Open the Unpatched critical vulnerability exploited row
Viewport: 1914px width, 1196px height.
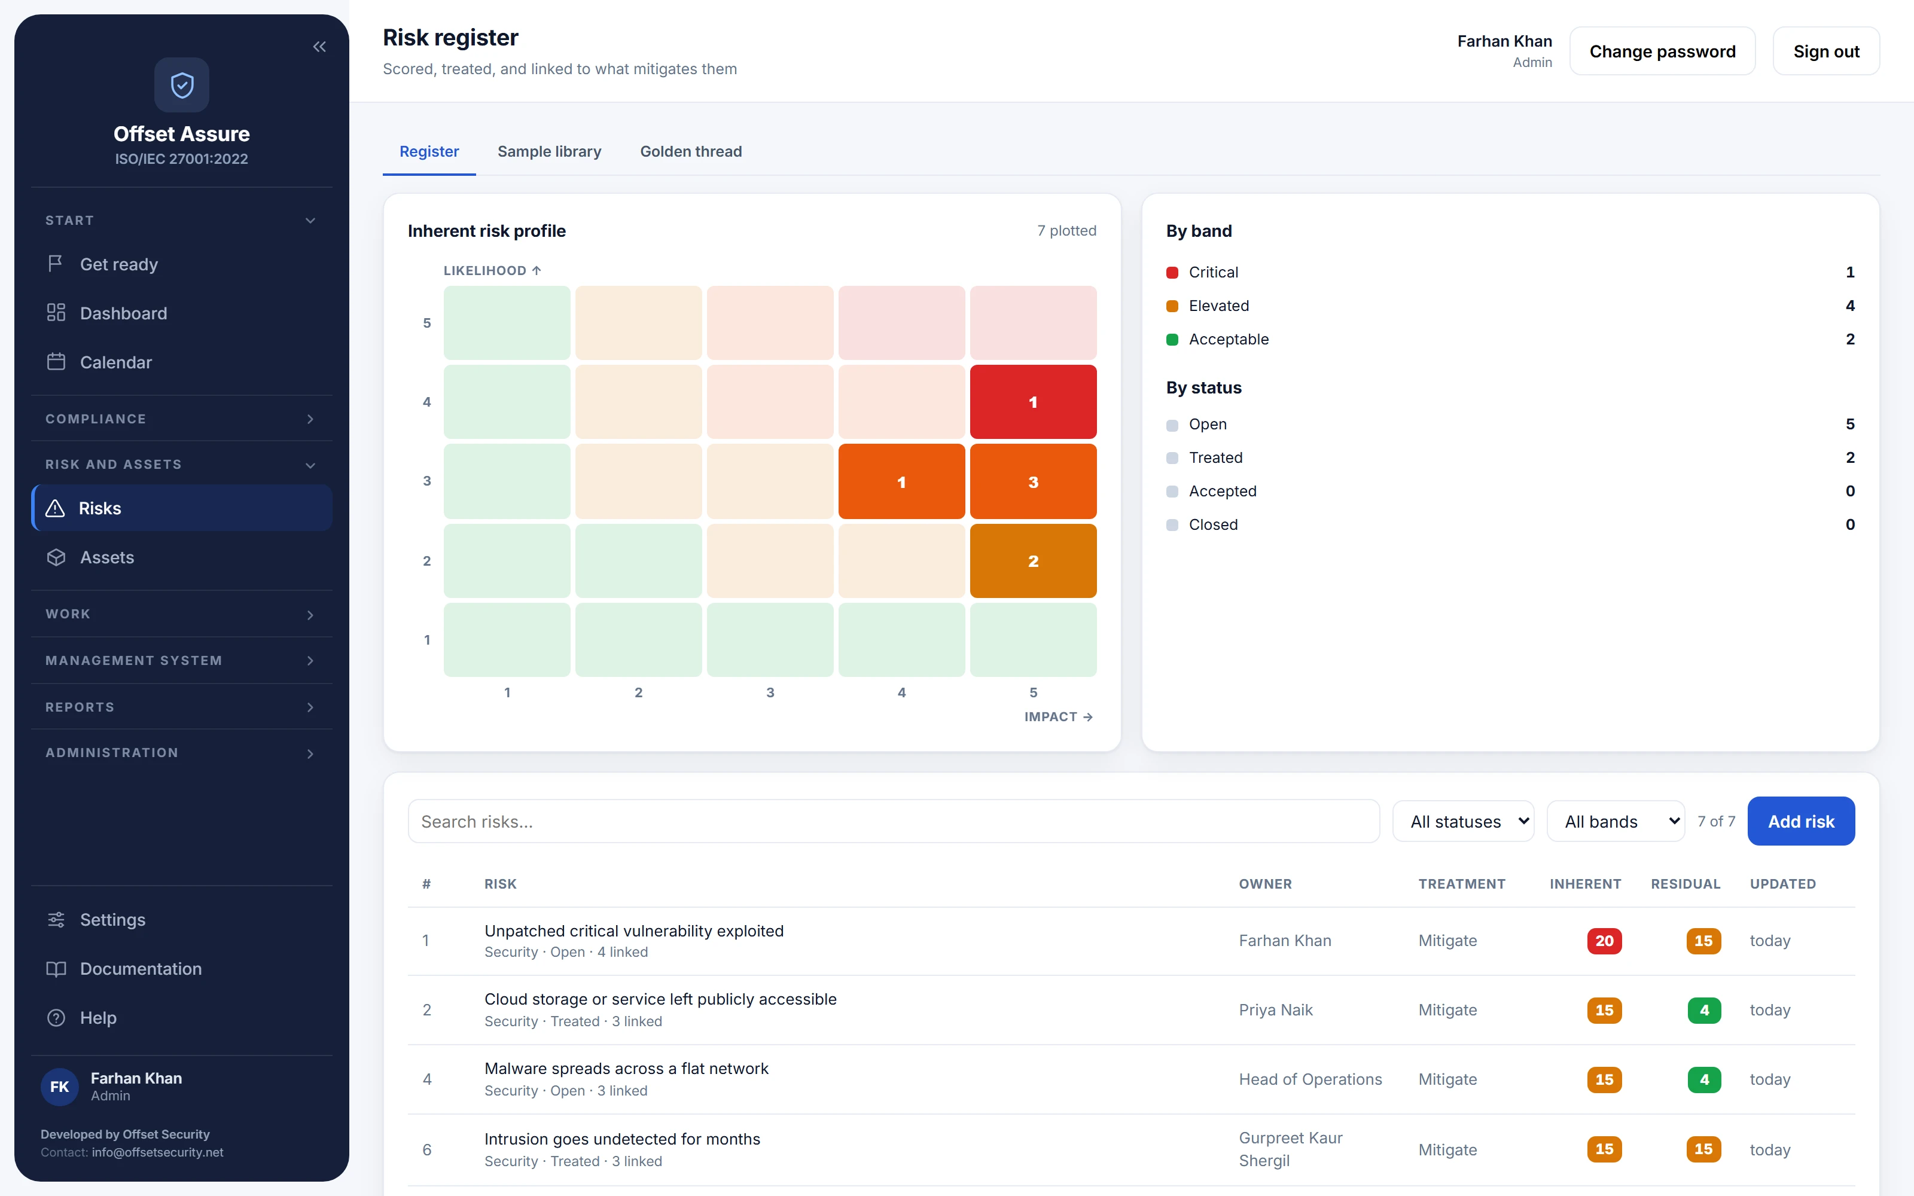[1131, 941]
